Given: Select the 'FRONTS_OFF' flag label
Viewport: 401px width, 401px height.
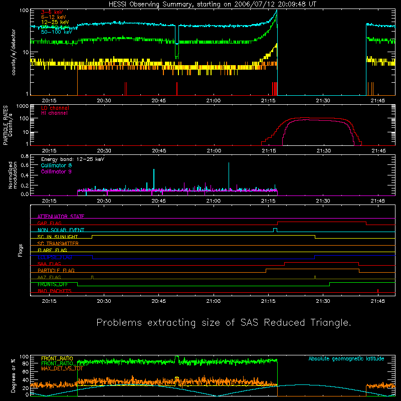Looking at the screenshot, I should [53, 284].
